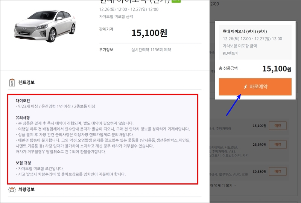Viewport: 301px width, 203px height.
Task: Click the 보험 규정 heading
Action: 23,163
